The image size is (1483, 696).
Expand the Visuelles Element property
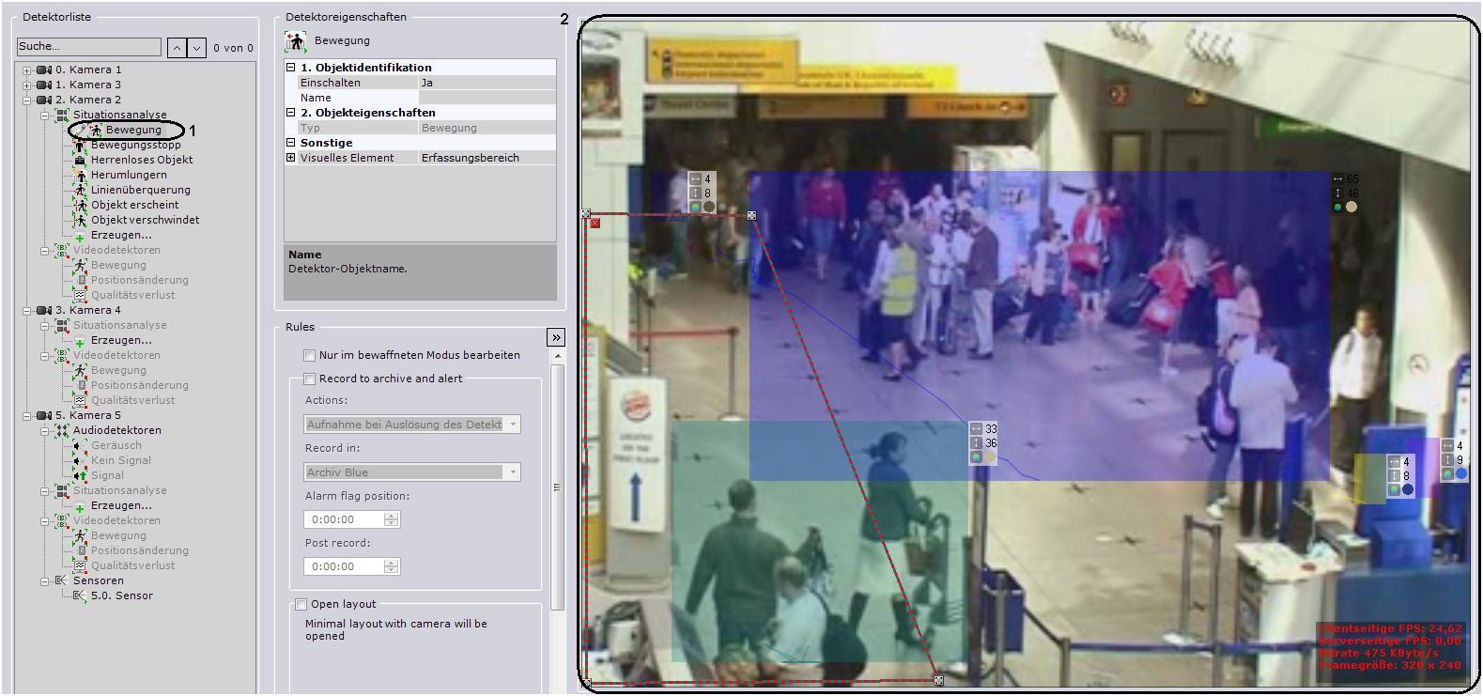[x=291, y=158]
